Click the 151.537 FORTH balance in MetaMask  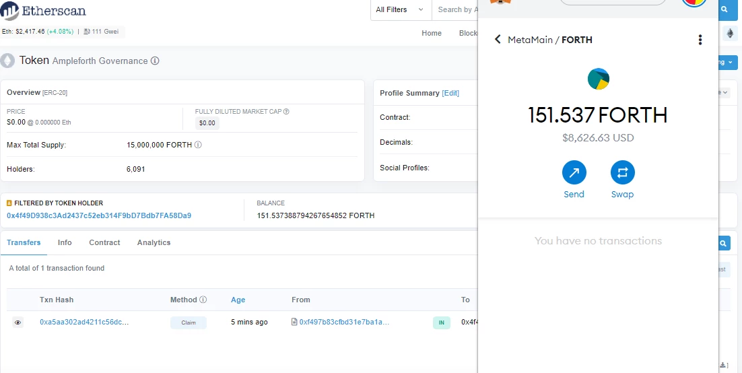[598, 115]
